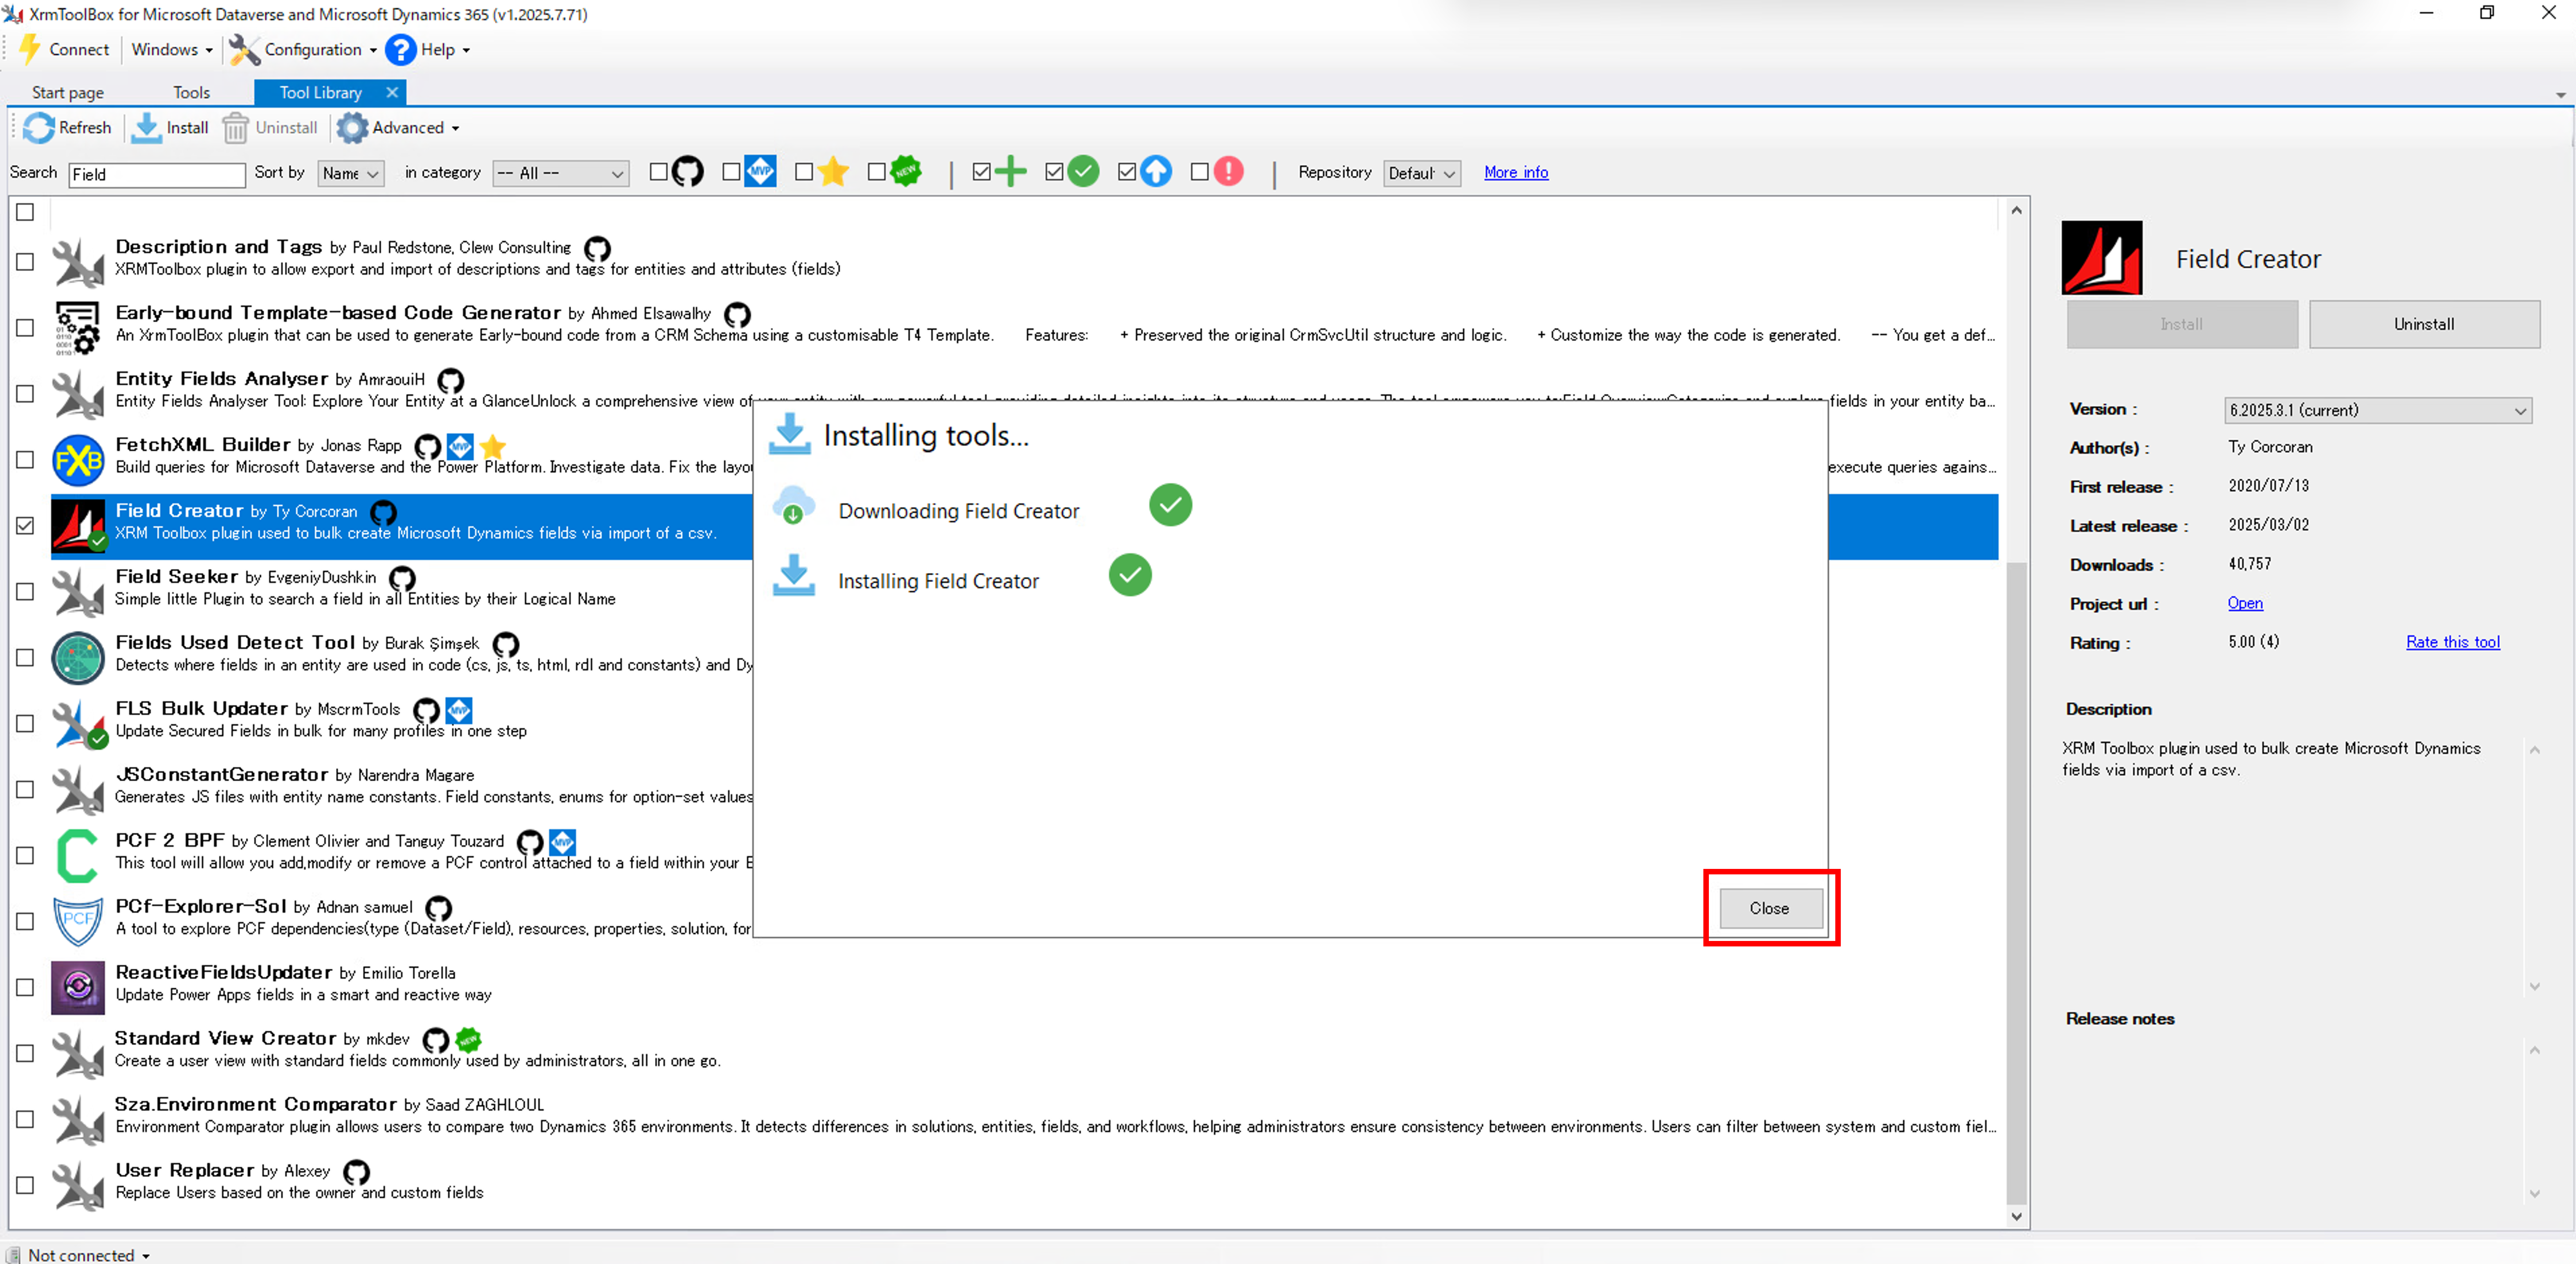This screenshot has height=1264, width=2576.
Task: Toggle the open-source filter checkbox
Action: point(658,172)
